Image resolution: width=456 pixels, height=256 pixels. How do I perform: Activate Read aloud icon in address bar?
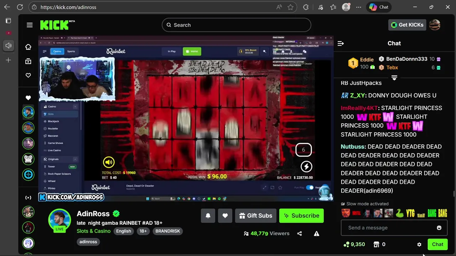coord(279,7)
